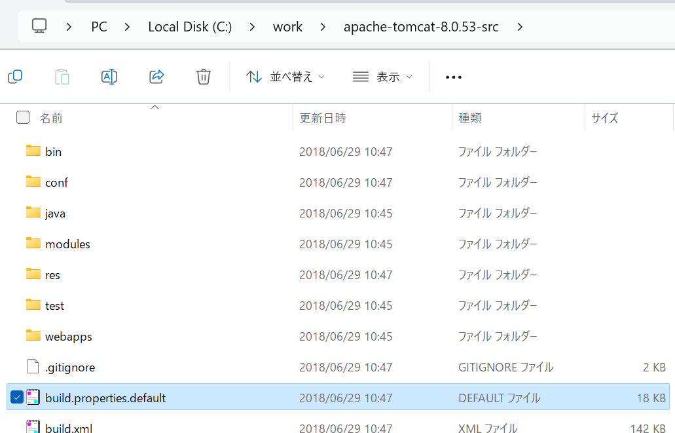Select the build.xml file name
Viewport: 675px width, 433px height.
tap(69, 428)
